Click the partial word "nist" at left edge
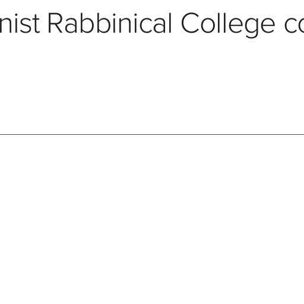304x304 pixels. point(20,23)
